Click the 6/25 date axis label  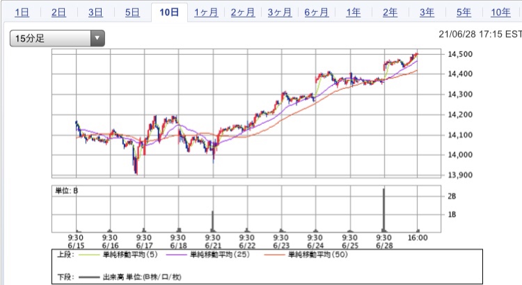click(350, 246)
